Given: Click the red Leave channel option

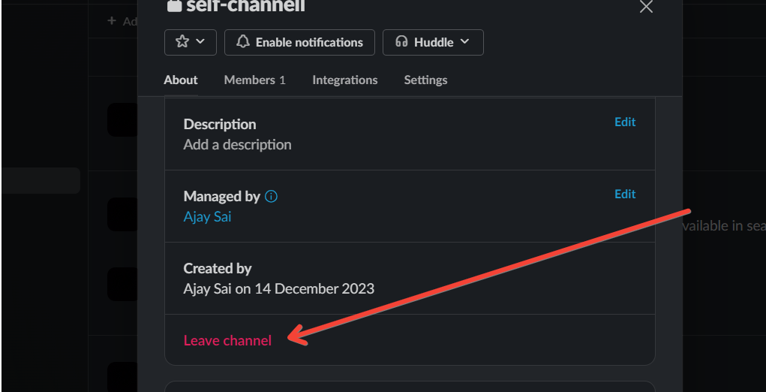Looking at the screenshot, I should 227,340.
